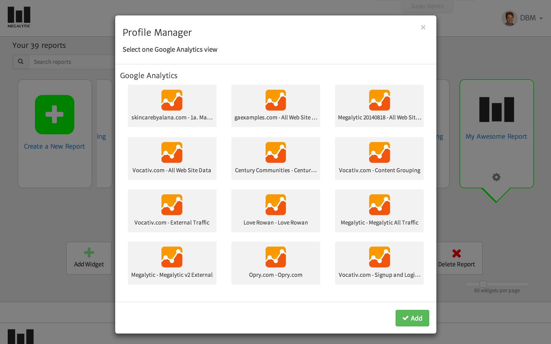The height and width of the screenshot is (344, 551).
Task: Pick the Vocativ.com Signup and Login icon
Action: pos(379,257)
